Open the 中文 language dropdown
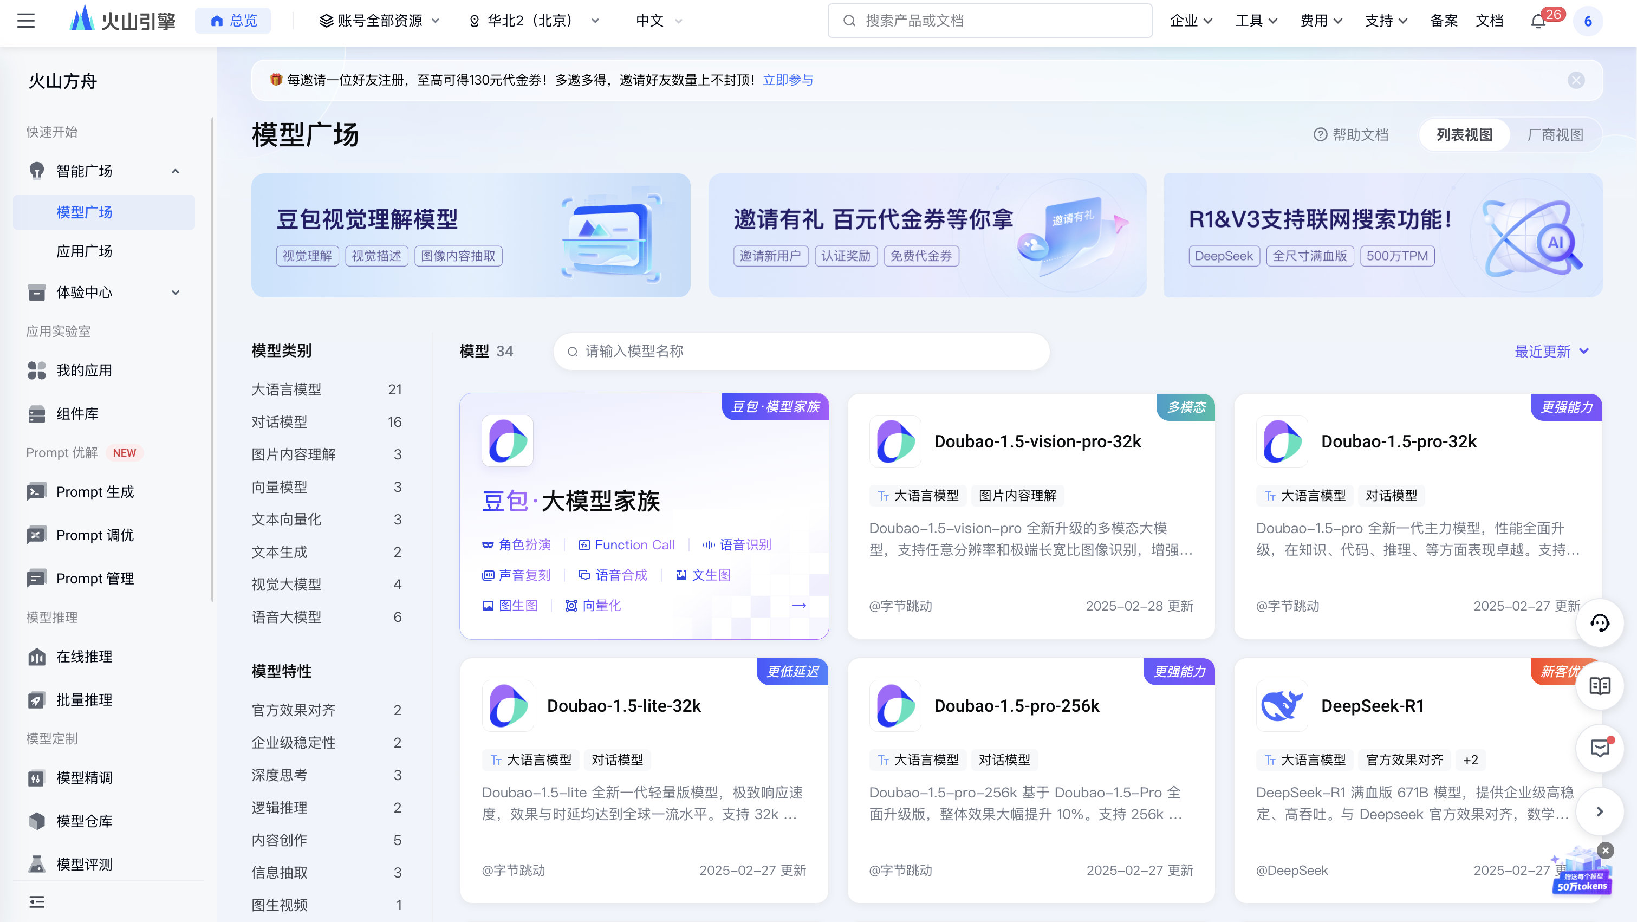The image size is (1637, 922). click(x=659, y=21)
